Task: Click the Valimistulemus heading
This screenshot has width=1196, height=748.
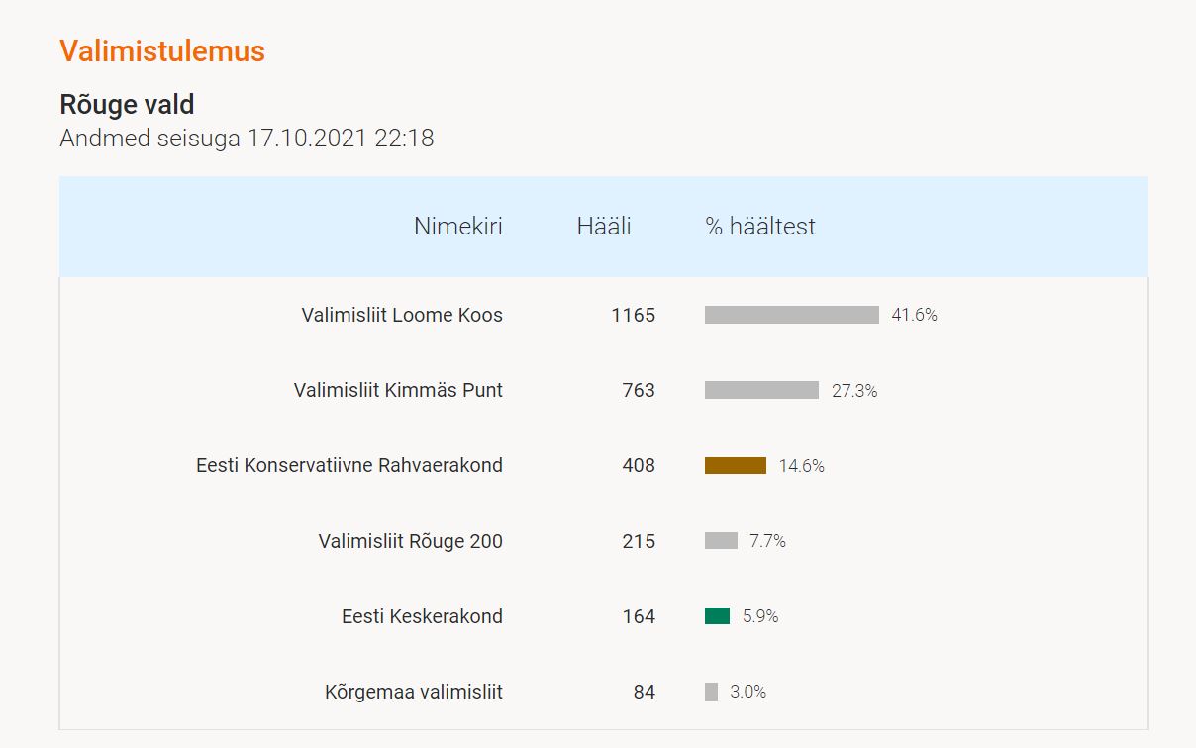Action: [162, 50]
